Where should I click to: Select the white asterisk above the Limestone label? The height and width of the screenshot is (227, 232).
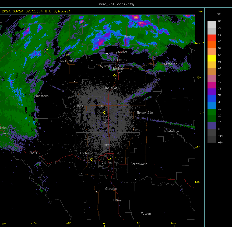pos(41,93)
